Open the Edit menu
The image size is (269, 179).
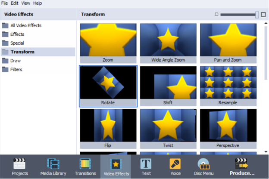pos(14,3)
